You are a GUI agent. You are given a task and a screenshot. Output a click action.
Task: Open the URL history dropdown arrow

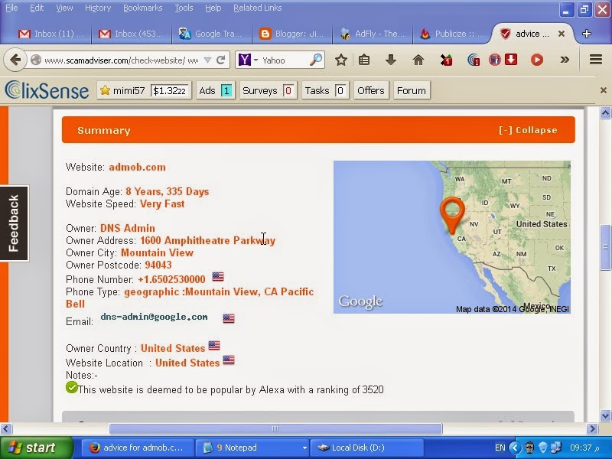click(207, 60)
